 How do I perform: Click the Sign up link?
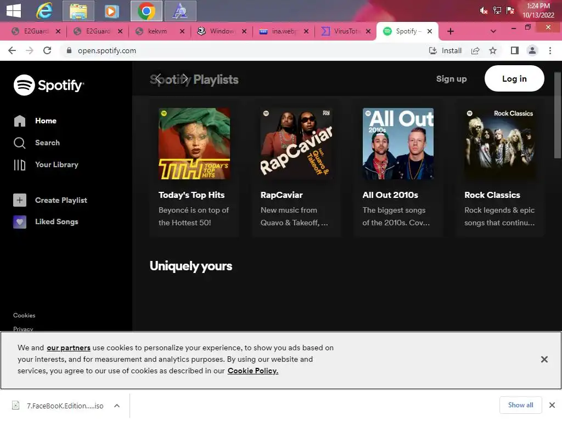click(x=451, y=79)
